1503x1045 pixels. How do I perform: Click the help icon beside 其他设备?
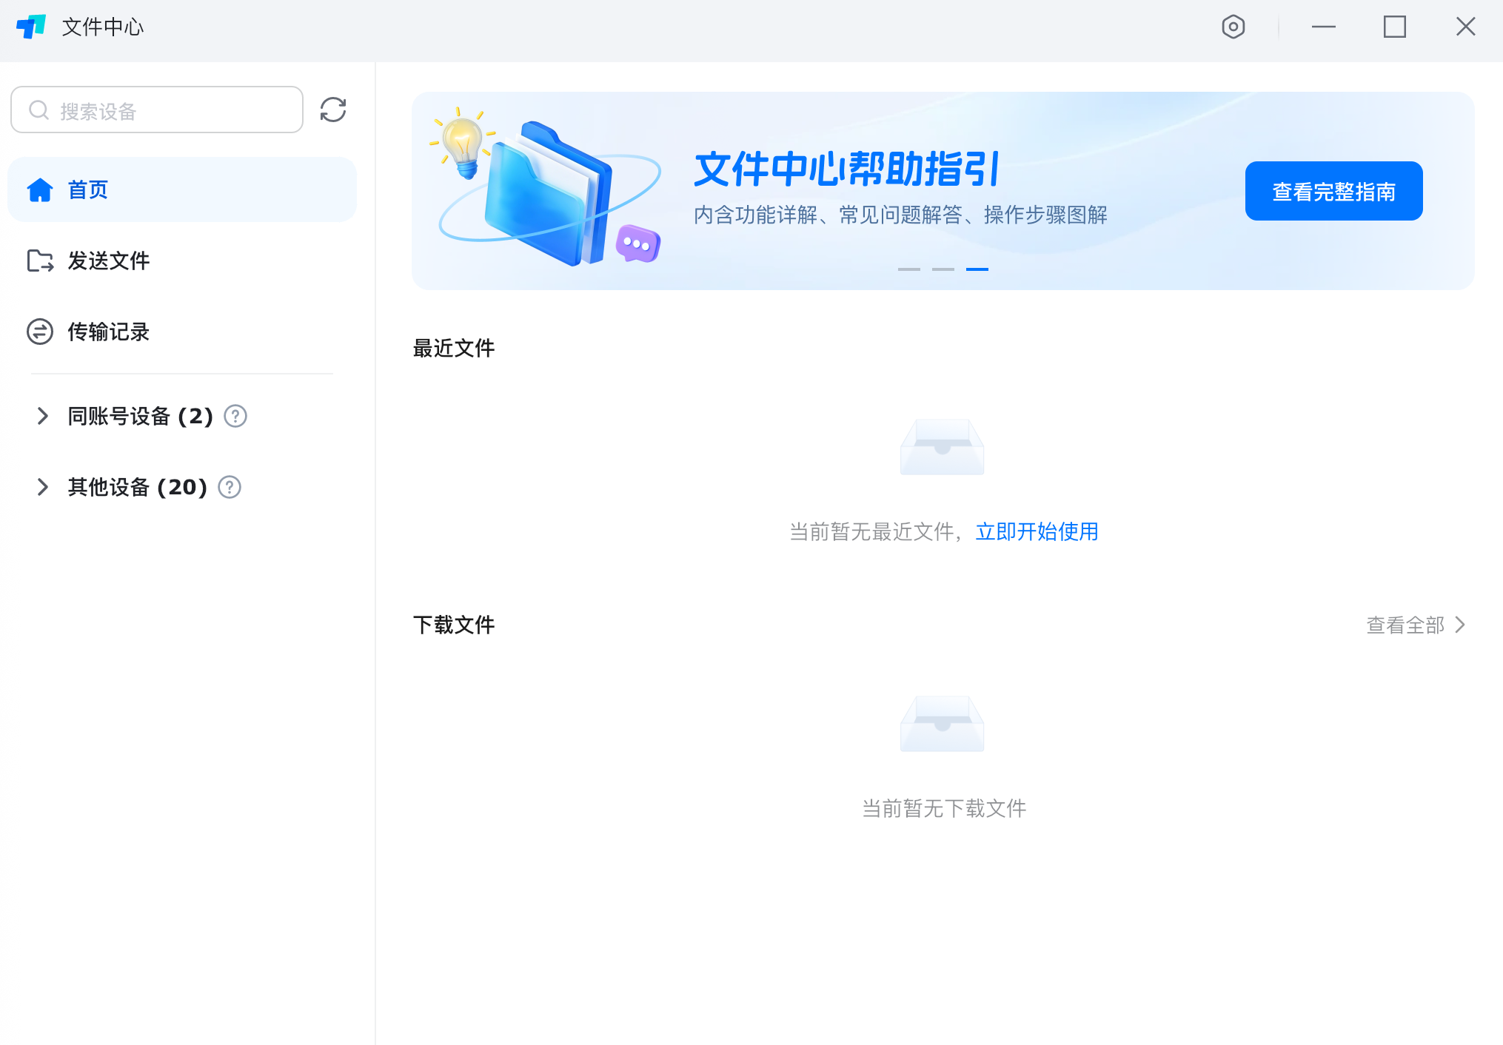(230, 487)
